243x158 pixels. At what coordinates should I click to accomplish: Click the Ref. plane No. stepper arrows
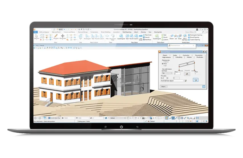tap(167, 78)
